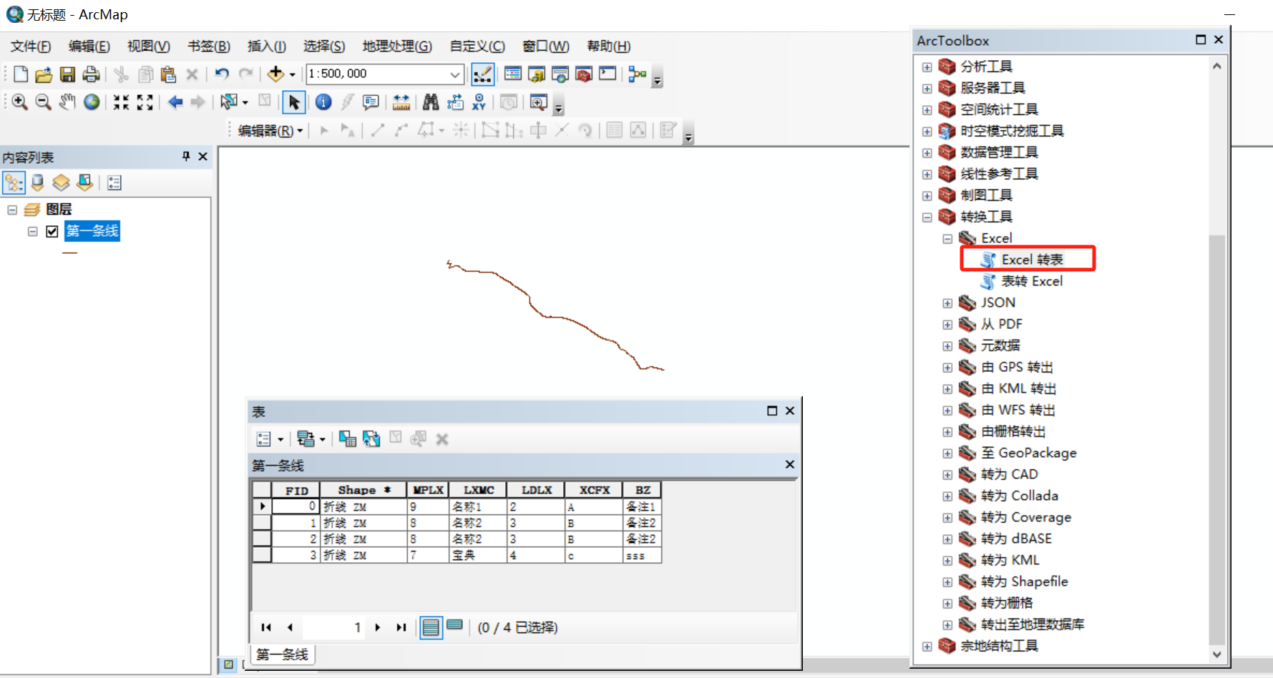
Task: Open the 编辑(E) menu
Action: pyautogui.click(x=89, y=46)
